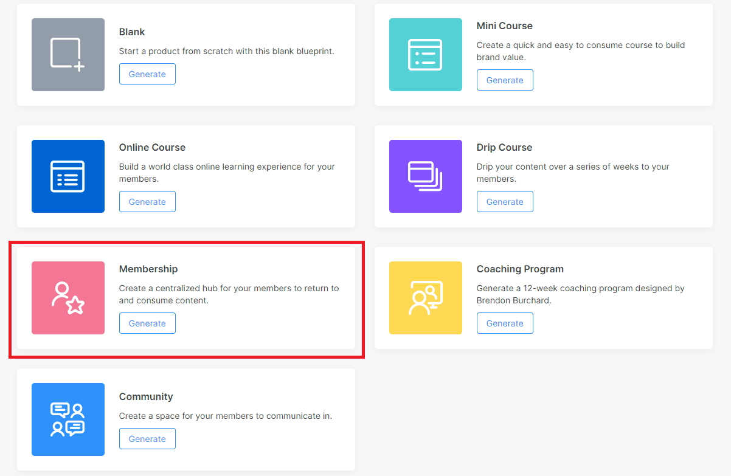Click description 'Create a centralized hub for your members'
731x476 pixels.
[x=229, y=294]
